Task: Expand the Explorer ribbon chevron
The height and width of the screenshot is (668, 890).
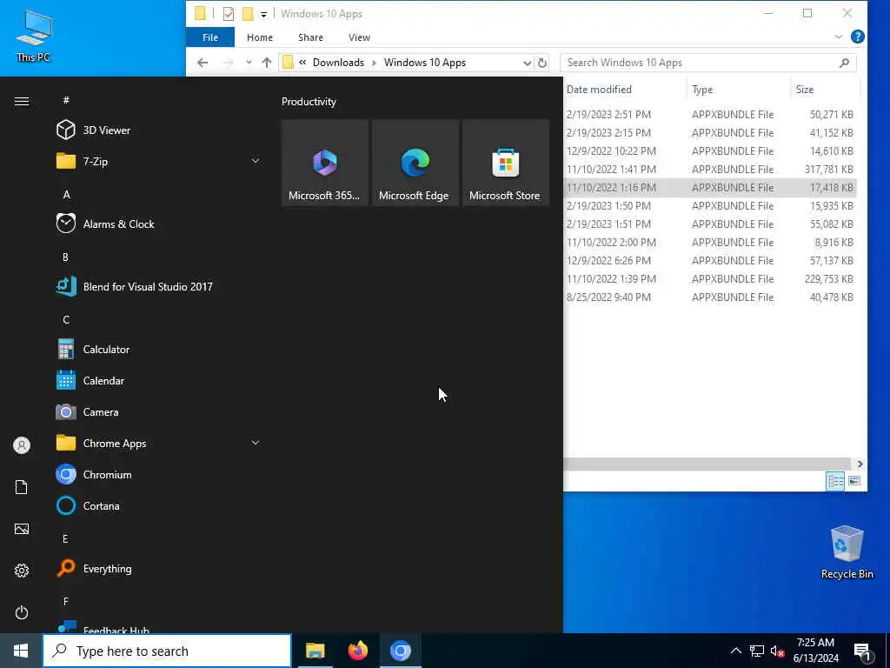Action: tap(839, 37)
